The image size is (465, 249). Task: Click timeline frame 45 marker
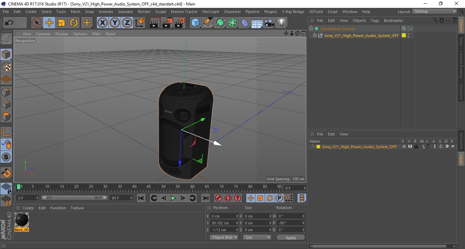(x=149, y=187)
